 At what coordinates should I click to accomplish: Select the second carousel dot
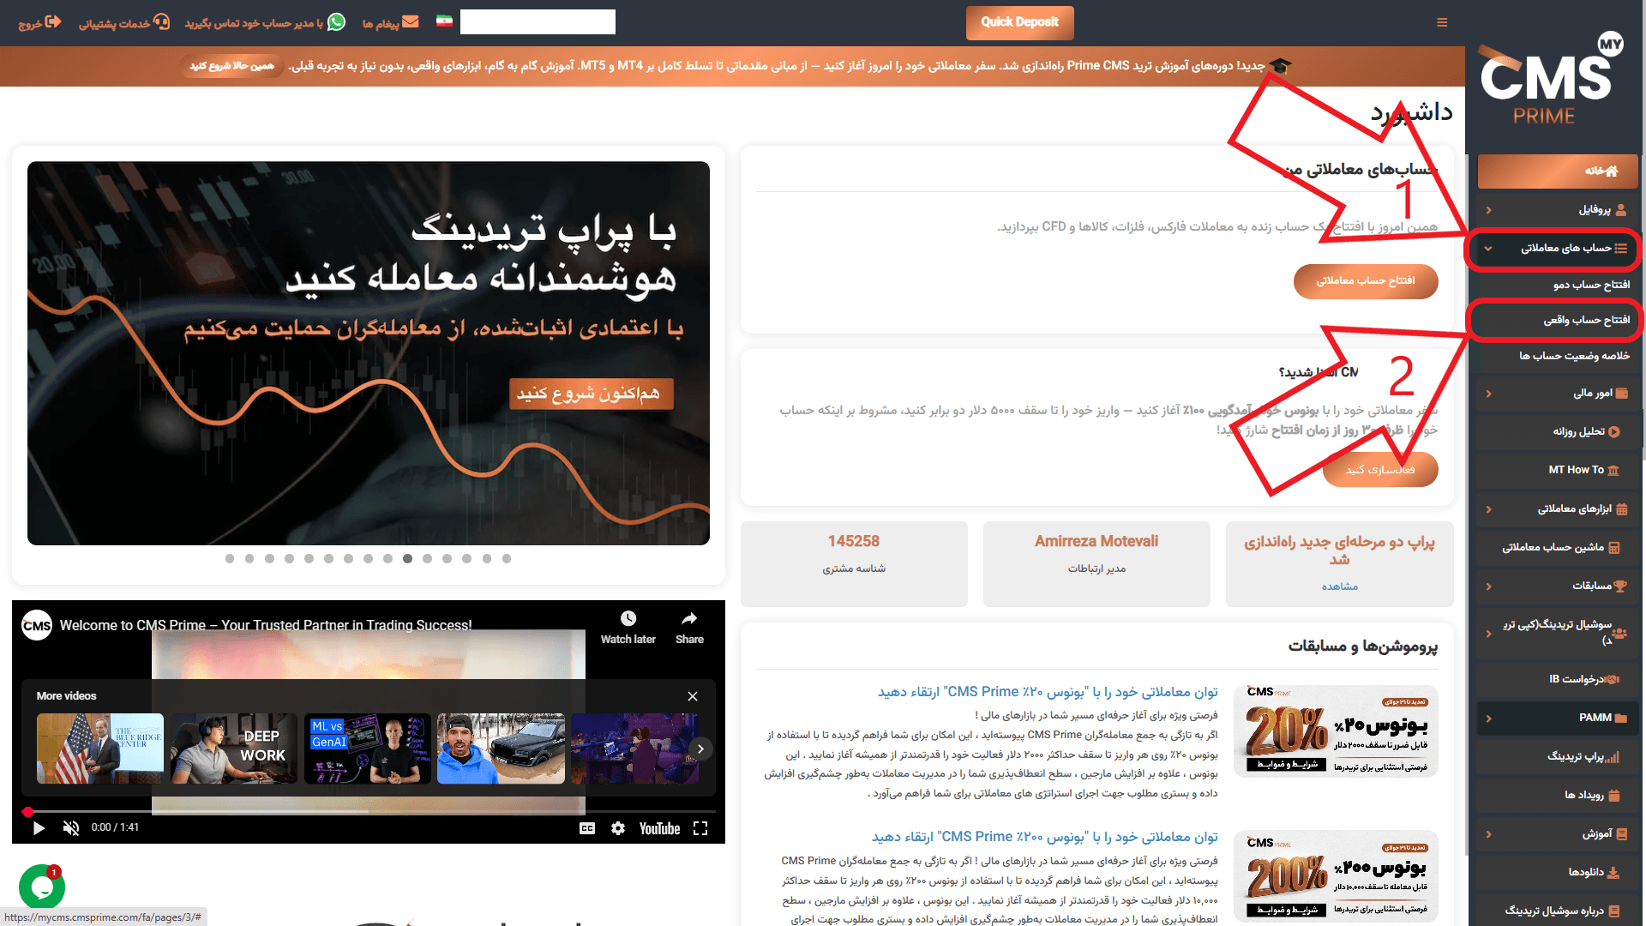click(249, 559)
